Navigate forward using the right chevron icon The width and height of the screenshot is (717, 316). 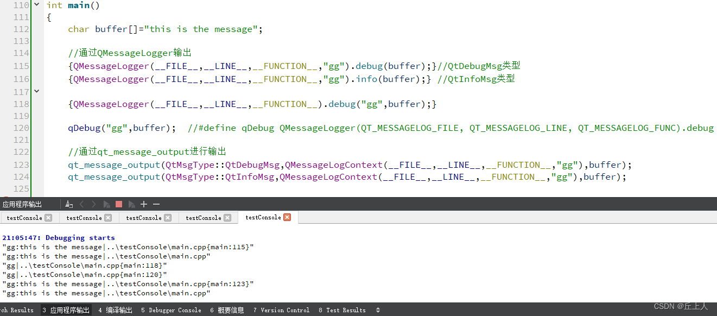[93, 204]
